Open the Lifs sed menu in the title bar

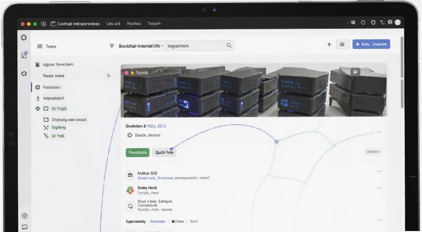coord(113,24)
